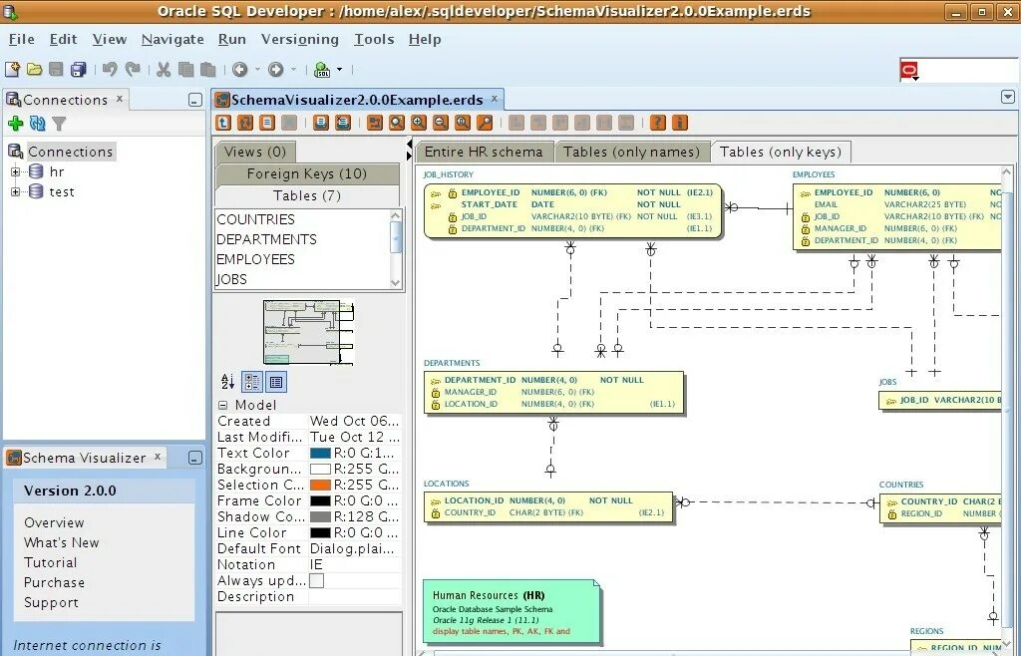Click the Find search lens icon
This screenshot has height=656, width=1021.
click(485, 123)
